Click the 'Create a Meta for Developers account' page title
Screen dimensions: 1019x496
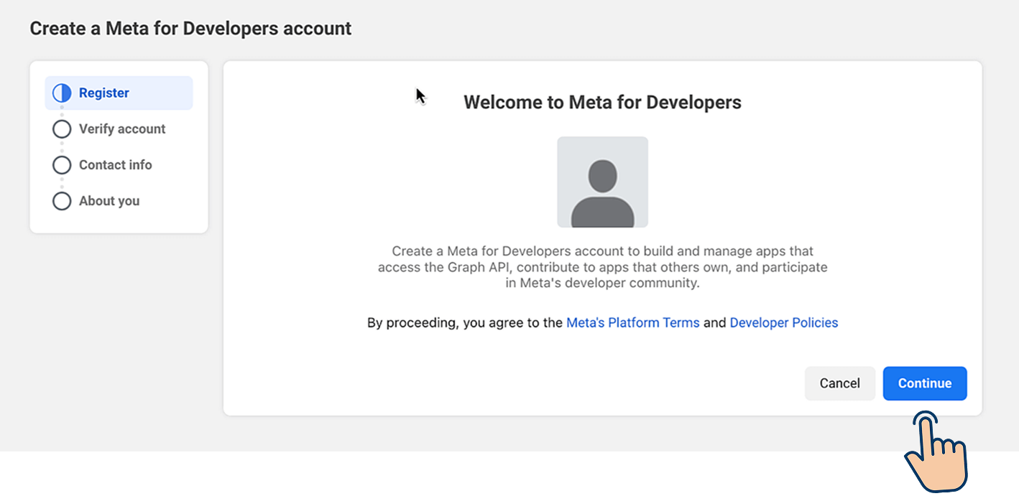point(190,29)
